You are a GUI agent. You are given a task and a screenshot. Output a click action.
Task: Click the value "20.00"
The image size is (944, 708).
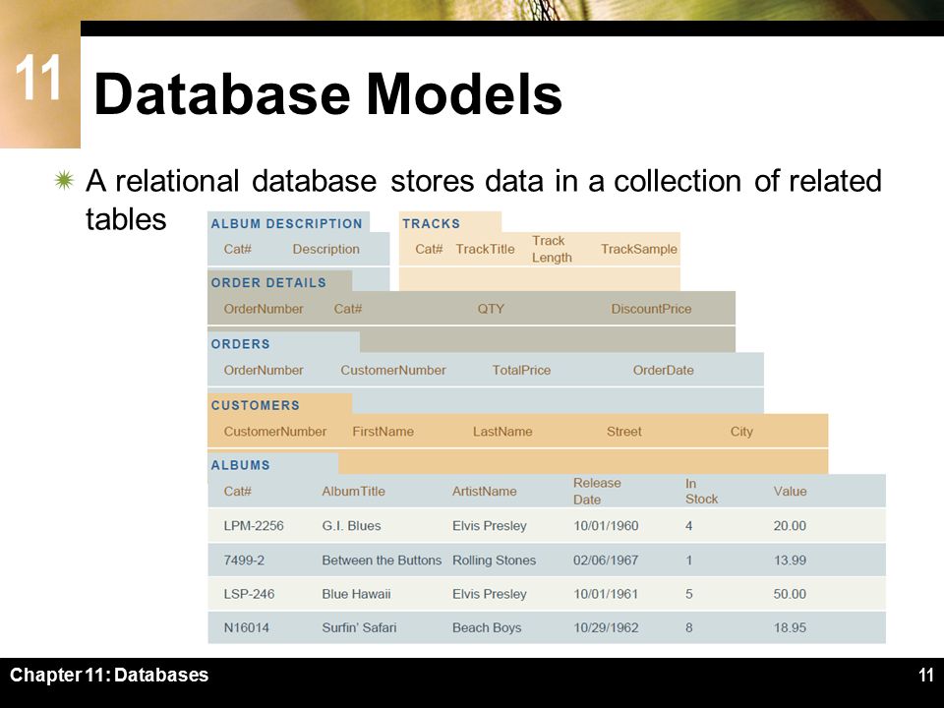[790, 525]
